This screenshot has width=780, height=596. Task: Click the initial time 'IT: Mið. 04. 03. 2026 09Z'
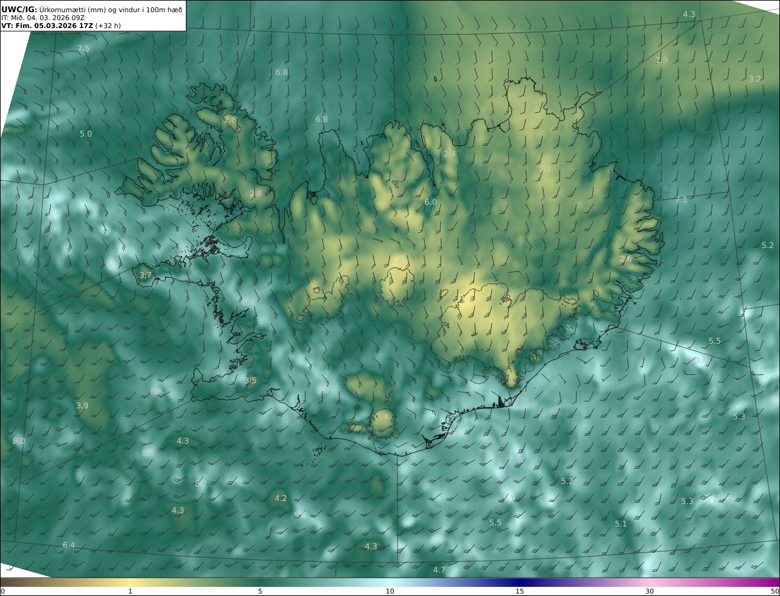coord(43,18)
